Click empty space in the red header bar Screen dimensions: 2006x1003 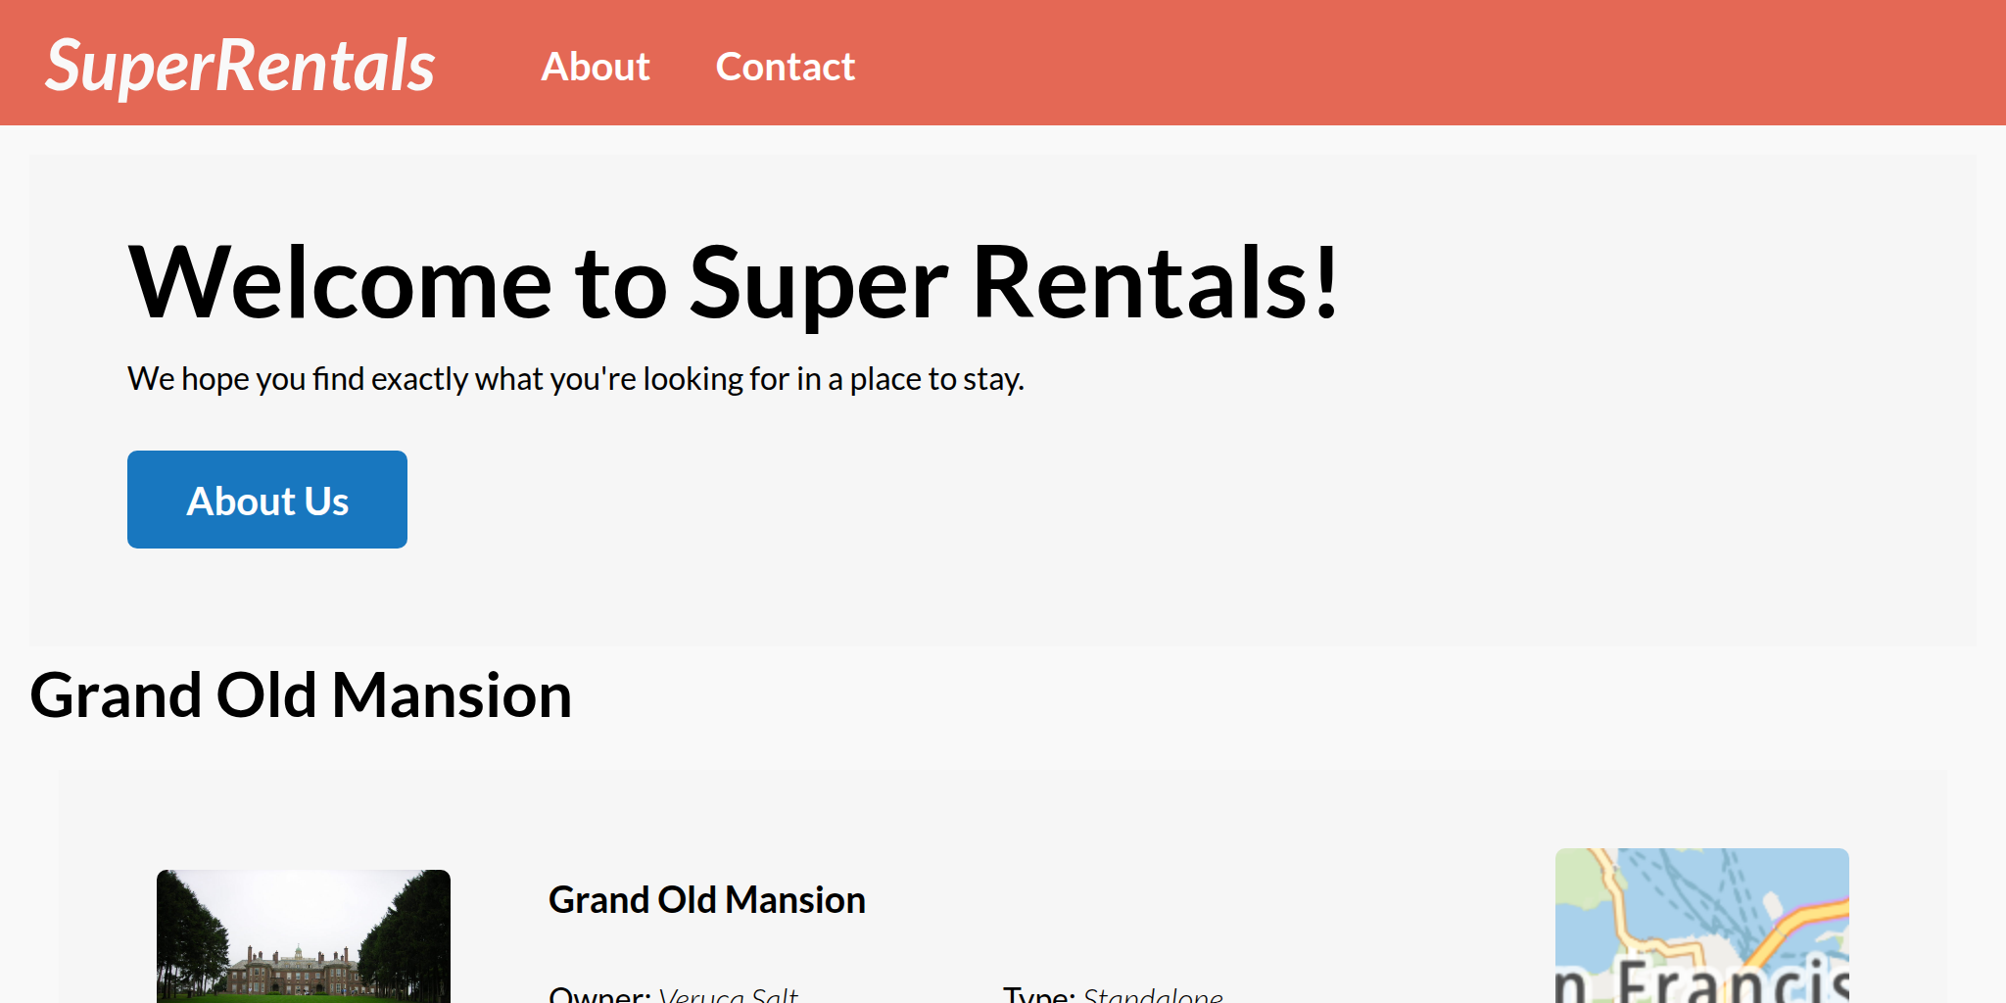pos(1420,63)
